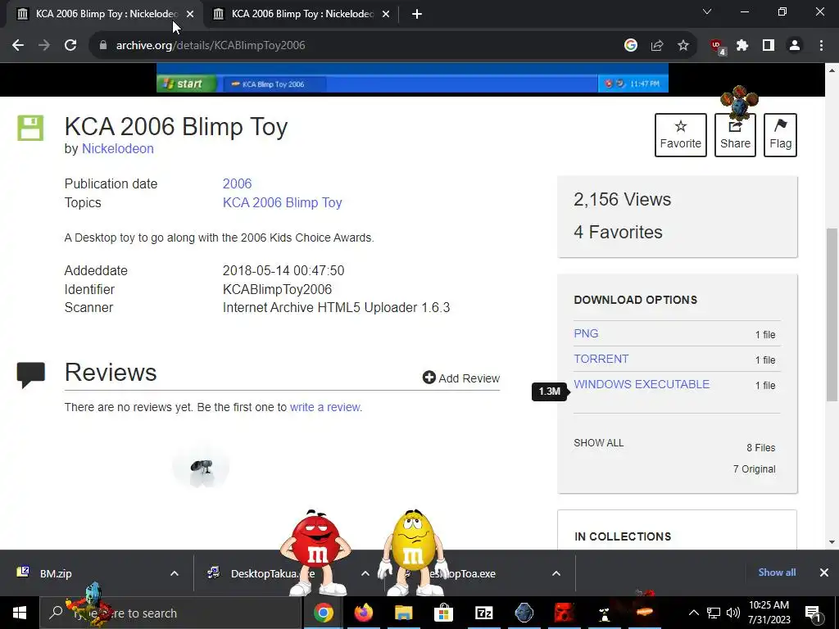
Task: Show hidden system tray icons
Action: point(693,613)
